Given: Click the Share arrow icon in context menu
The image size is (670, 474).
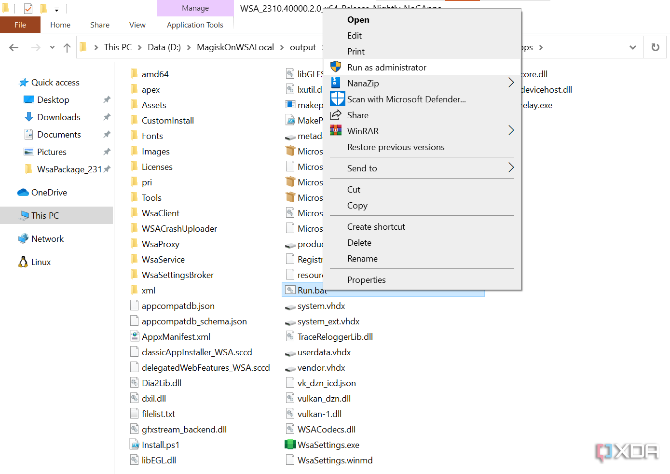Looking at the screenshot, I should tap(336, 115).
